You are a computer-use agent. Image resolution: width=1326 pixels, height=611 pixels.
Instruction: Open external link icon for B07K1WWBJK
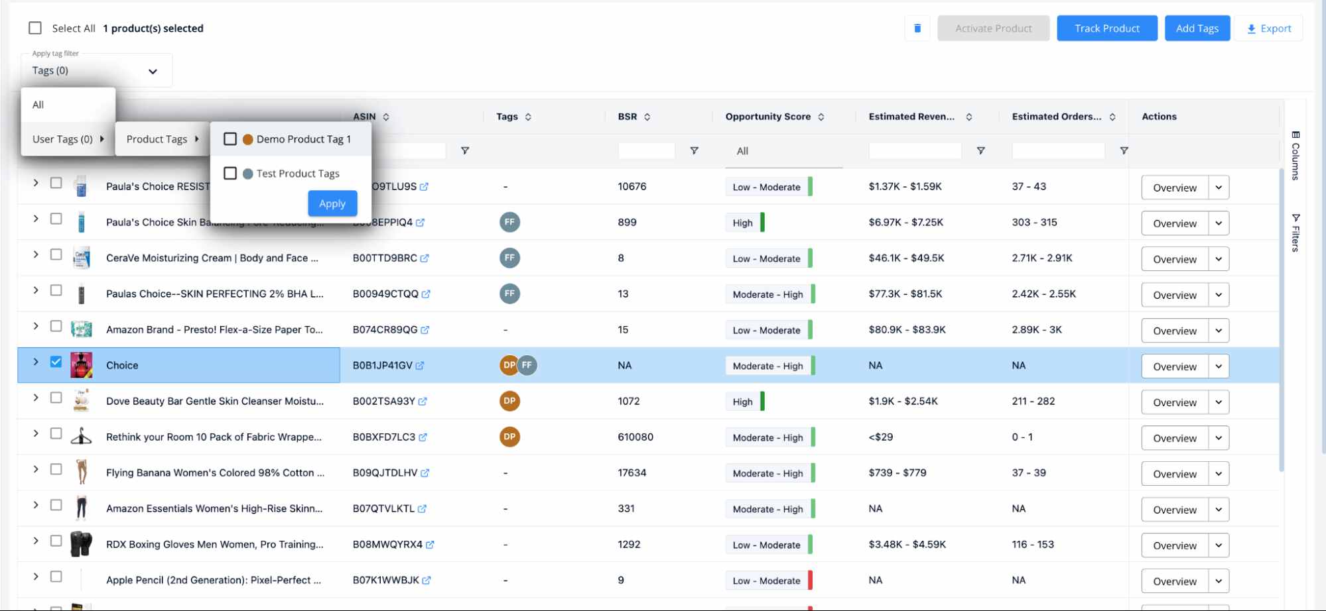pyautogui.click(x=427, y=581)
